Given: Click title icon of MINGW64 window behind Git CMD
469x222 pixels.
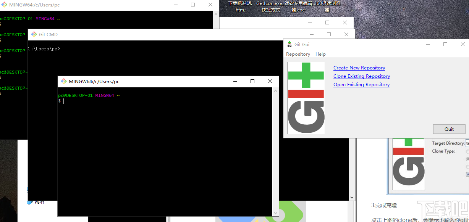Looking at the screenshot, I should 4,5.
